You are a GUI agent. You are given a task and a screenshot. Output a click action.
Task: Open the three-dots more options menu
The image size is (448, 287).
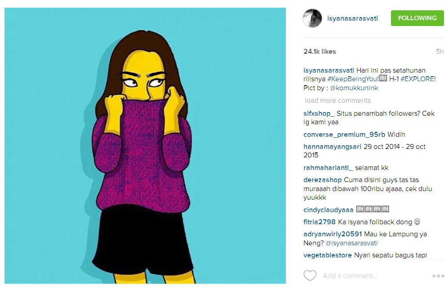[x=438, y=276]
